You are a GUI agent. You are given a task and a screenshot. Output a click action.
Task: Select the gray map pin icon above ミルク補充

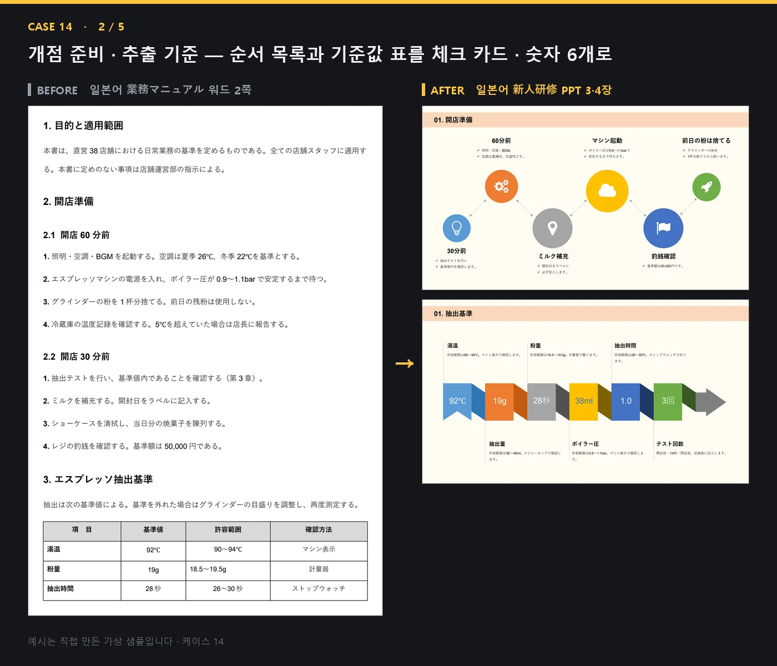552,228
